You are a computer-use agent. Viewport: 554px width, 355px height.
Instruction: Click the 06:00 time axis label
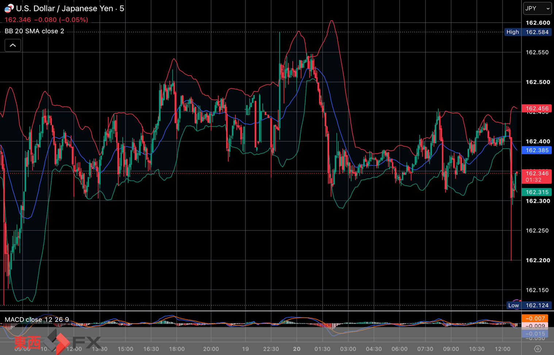[400, 349]
